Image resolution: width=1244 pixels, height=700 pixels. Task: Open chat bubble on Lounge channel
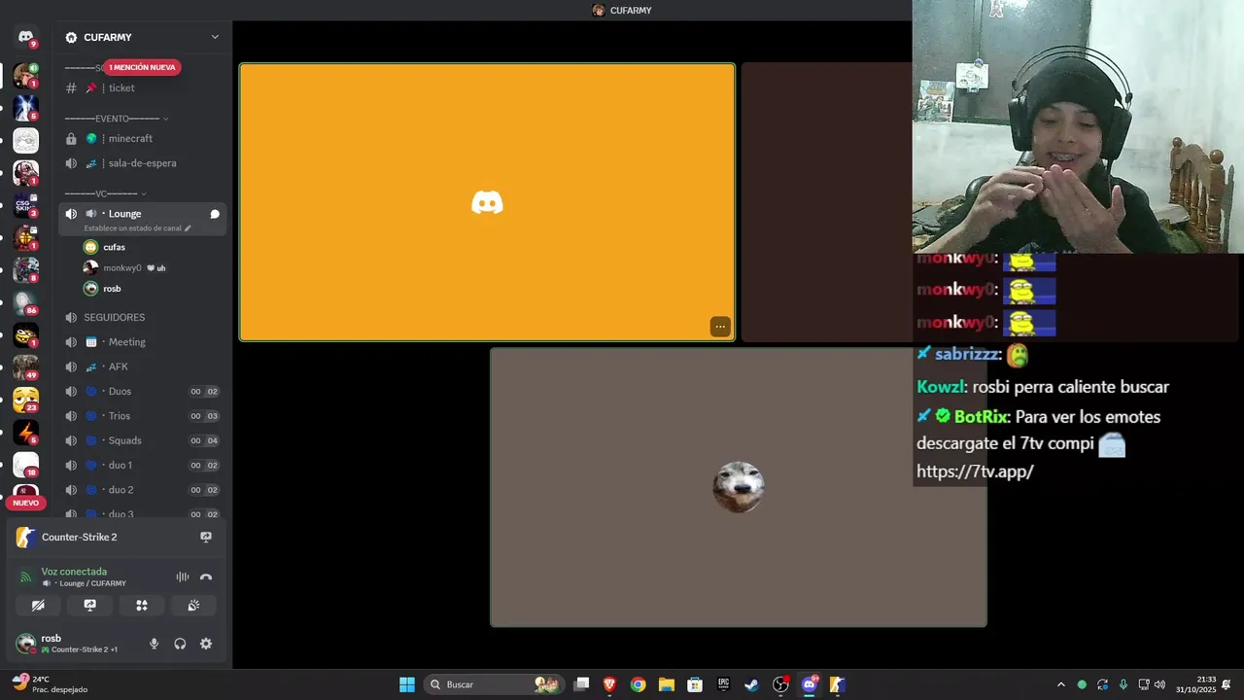click(215, 214)
